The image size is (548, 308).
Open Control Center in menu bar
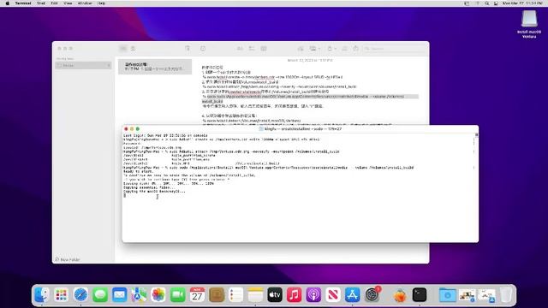[x=496, y=3]
